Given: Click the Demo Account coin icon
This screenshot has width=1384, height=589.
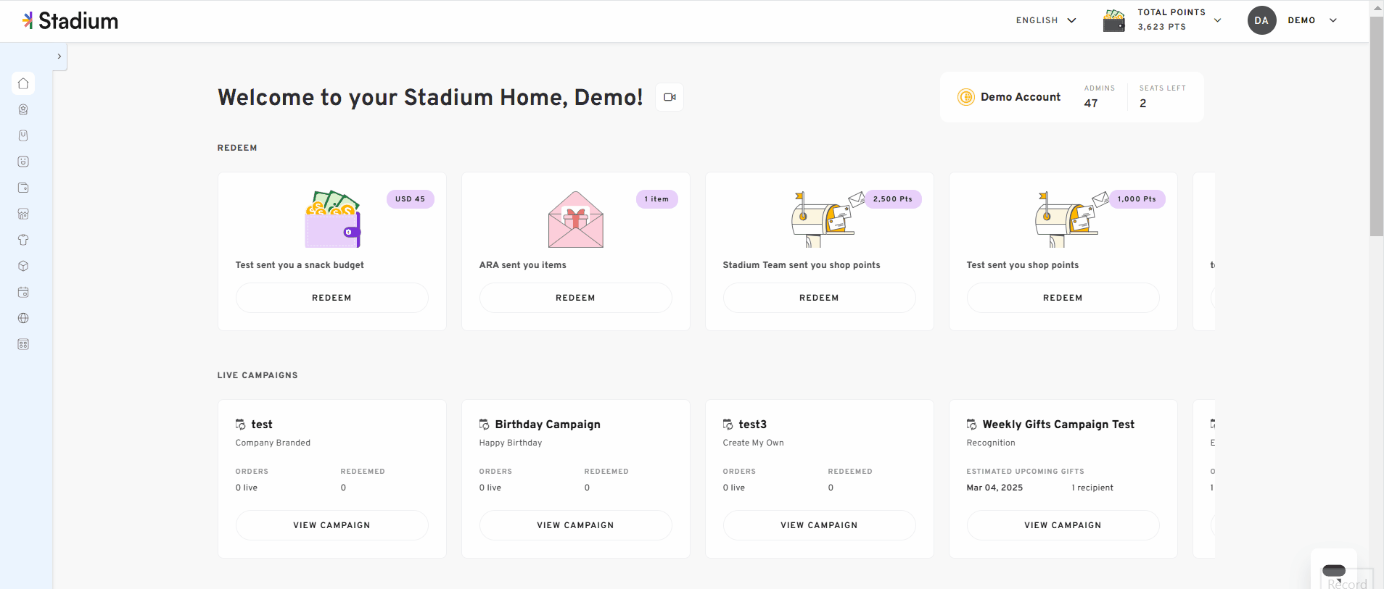Looking at the screenshot, I should point(965,97).
